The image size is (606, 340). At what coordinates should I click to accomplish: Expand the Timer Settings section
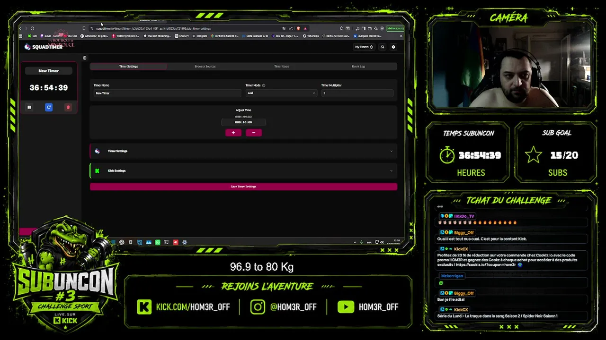[243, 151]
